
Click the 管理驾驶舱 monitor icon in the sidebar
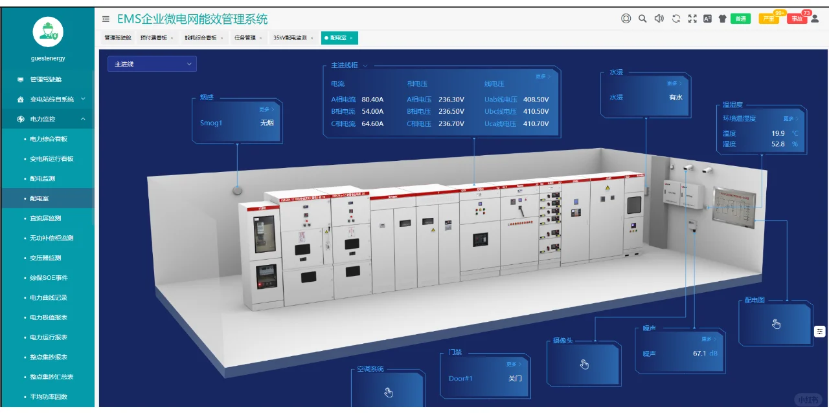coord(21,79)
